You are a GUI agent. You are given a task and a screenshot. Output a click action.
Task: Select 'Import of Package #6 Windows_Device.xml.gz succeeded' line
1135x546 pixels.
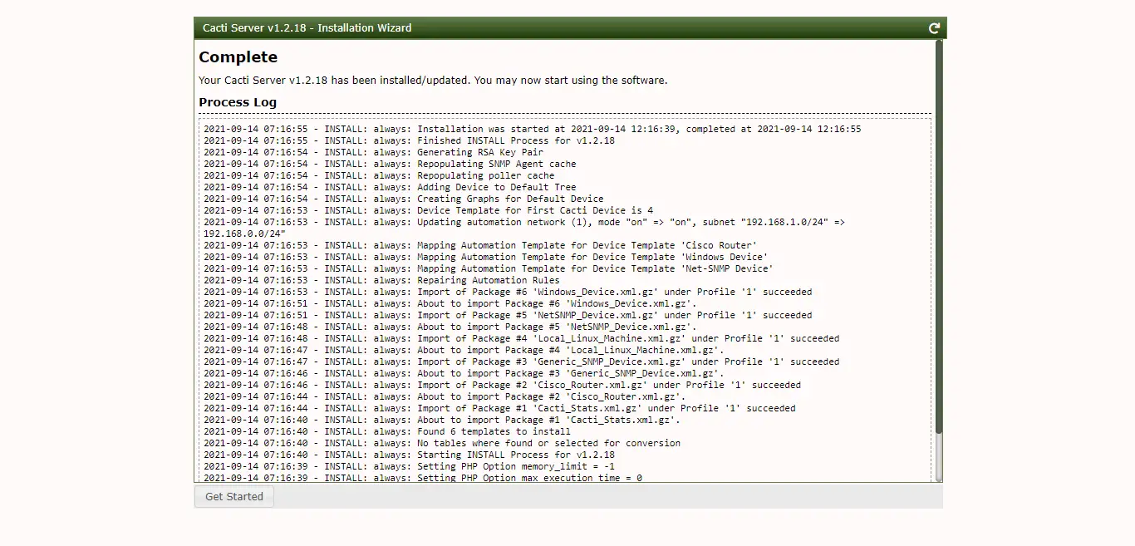[508, 292]
